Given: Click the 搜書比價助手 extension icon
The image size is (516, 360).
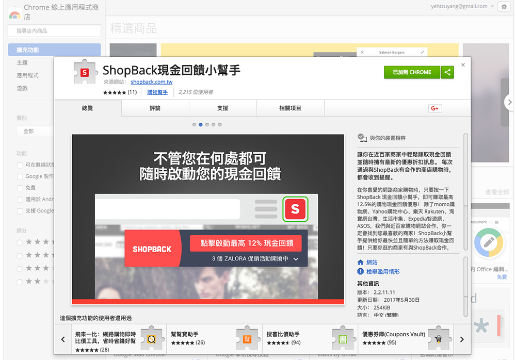Looking at the screenshot, I should tap(343, 338).
